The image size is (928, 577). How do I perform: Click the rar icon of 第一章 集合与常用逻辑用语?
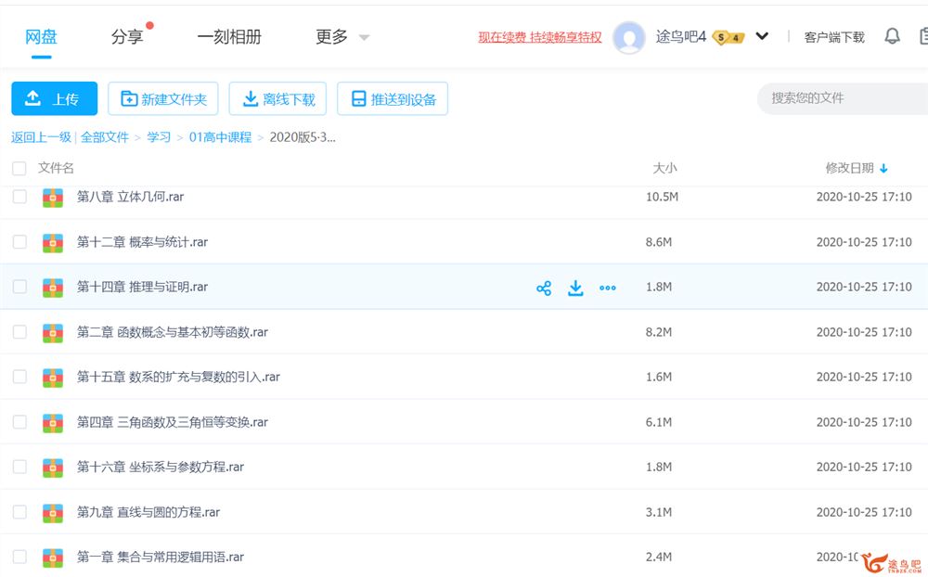click(x=53, y=558)
